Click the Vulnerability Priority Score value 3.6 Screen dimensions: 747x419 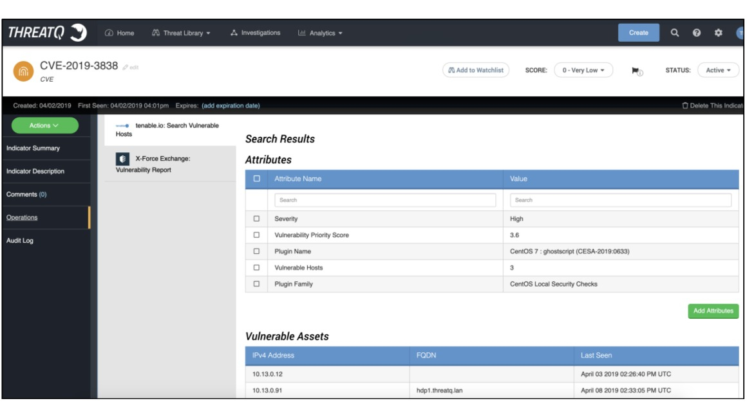coord(515,235)
